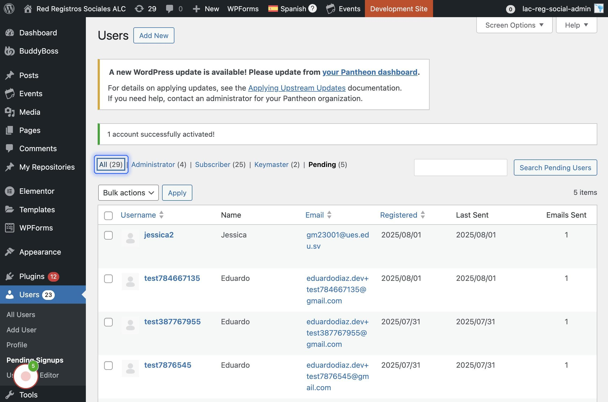Open the Pantheon dashboard link
608x402 pixels.
coord(370,72)
